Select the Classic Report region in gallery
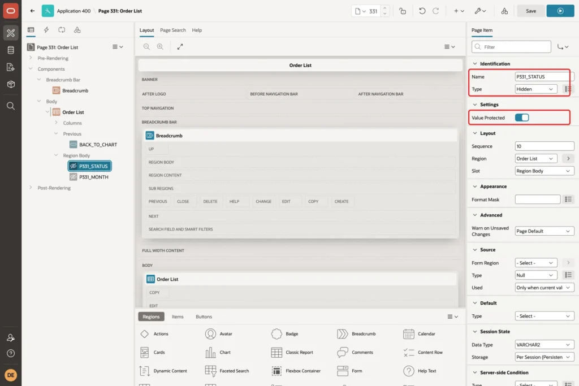 coord(292,352)
